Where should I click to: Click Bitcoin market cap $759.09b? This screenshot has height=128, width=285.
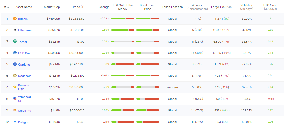[x=54, y=19]
